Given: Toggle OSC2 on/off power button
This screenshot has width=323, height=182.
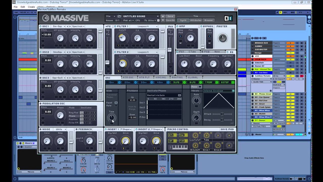Looking at the screenshot, I should click(40, 52).
